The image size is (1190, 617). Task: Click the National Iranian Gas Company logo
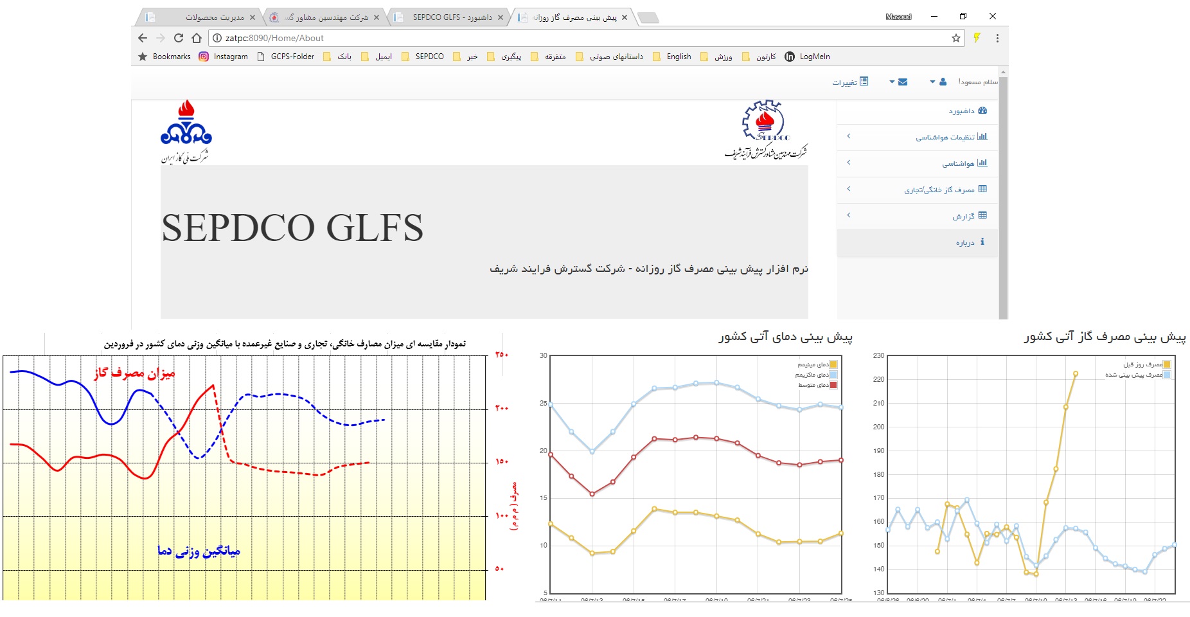(x=186, y=132)
